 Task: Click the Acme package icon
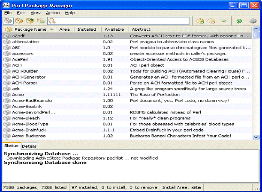pos(7,95)
